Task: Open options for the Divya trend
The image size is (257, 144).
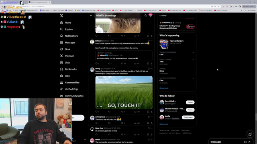Action: [194, 69]
